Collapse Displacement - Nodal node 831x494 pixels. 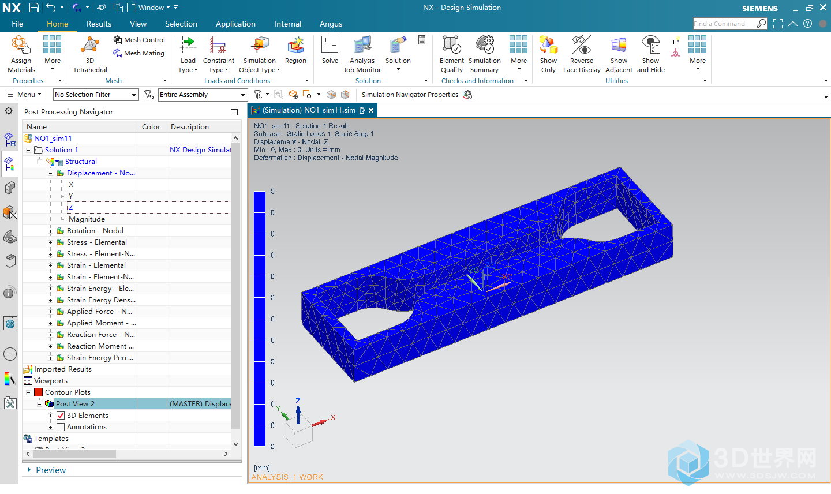coord(50,173)
